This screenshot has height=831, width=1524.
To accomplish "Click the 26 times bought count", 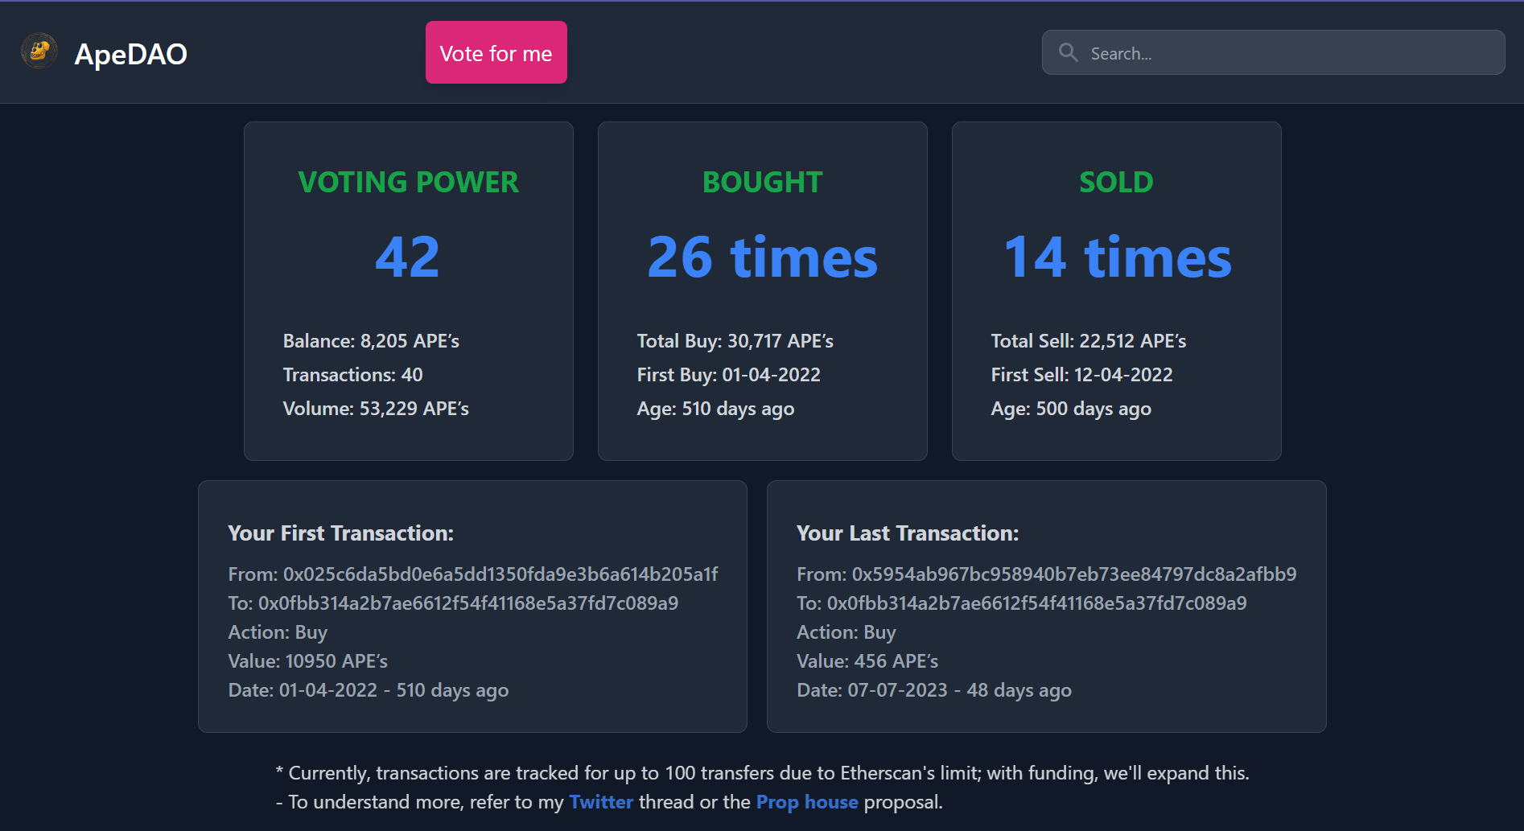I will [762, 257].
